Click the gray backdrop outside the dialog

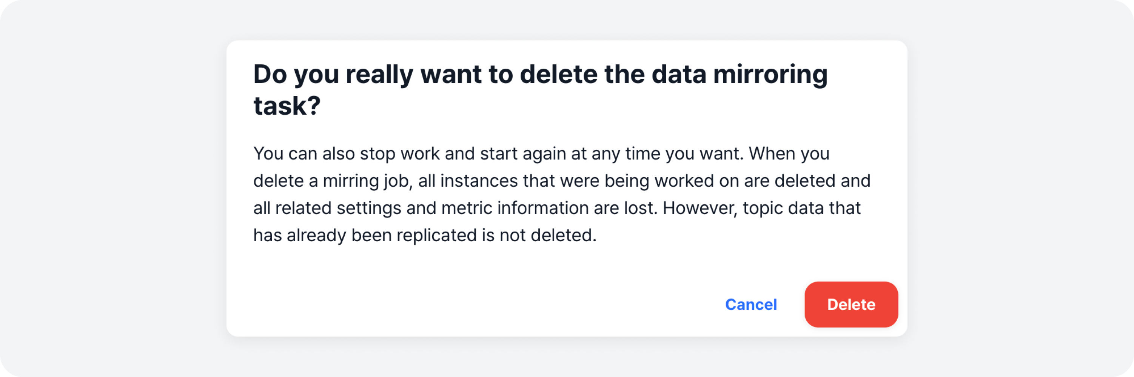[110, 189]
